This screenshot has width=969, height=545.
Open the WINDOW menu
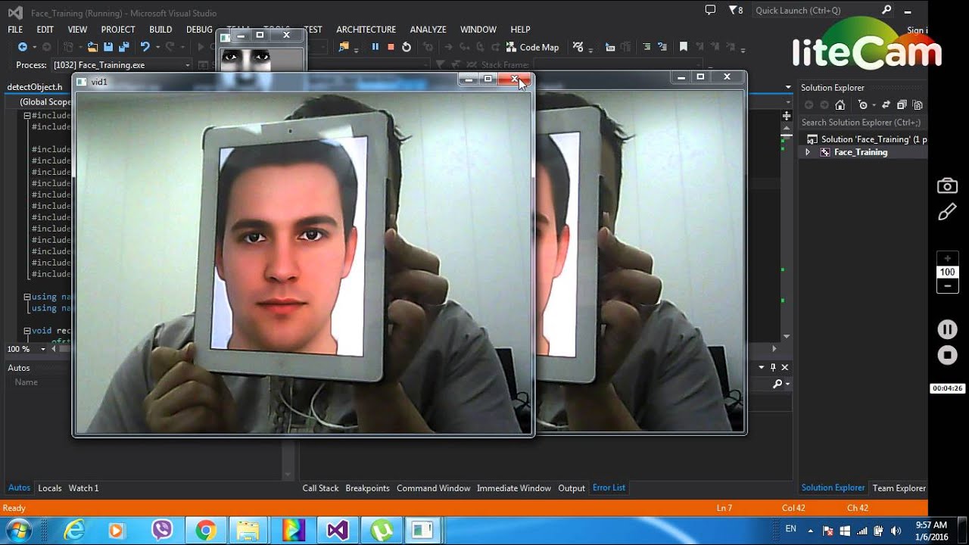tap(478, 30)
